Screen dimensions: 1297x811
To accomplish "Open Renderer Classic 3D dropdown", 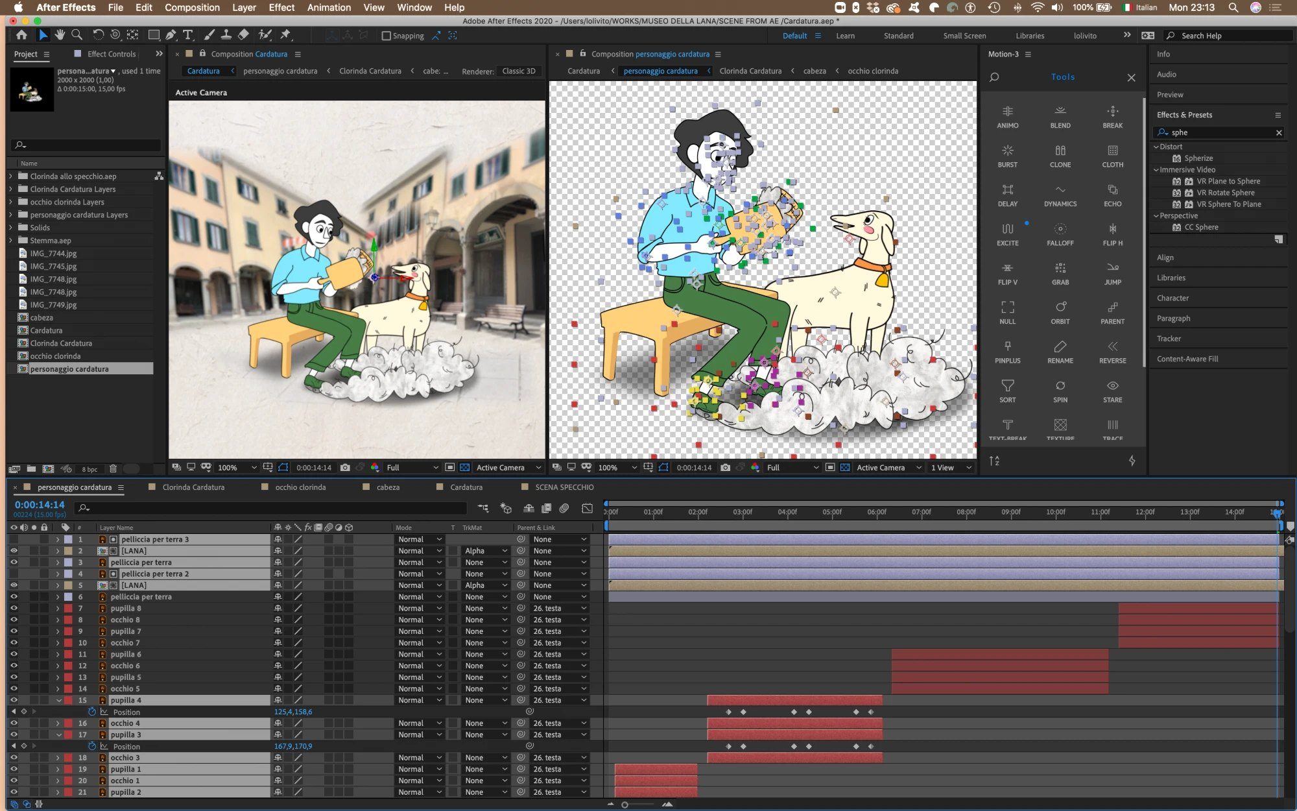I will tap(519, 71).
